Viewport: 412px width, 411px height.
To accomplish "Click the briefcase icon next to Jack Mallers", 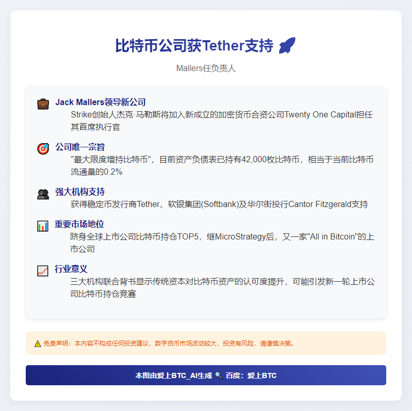I will tap(43, 104).
